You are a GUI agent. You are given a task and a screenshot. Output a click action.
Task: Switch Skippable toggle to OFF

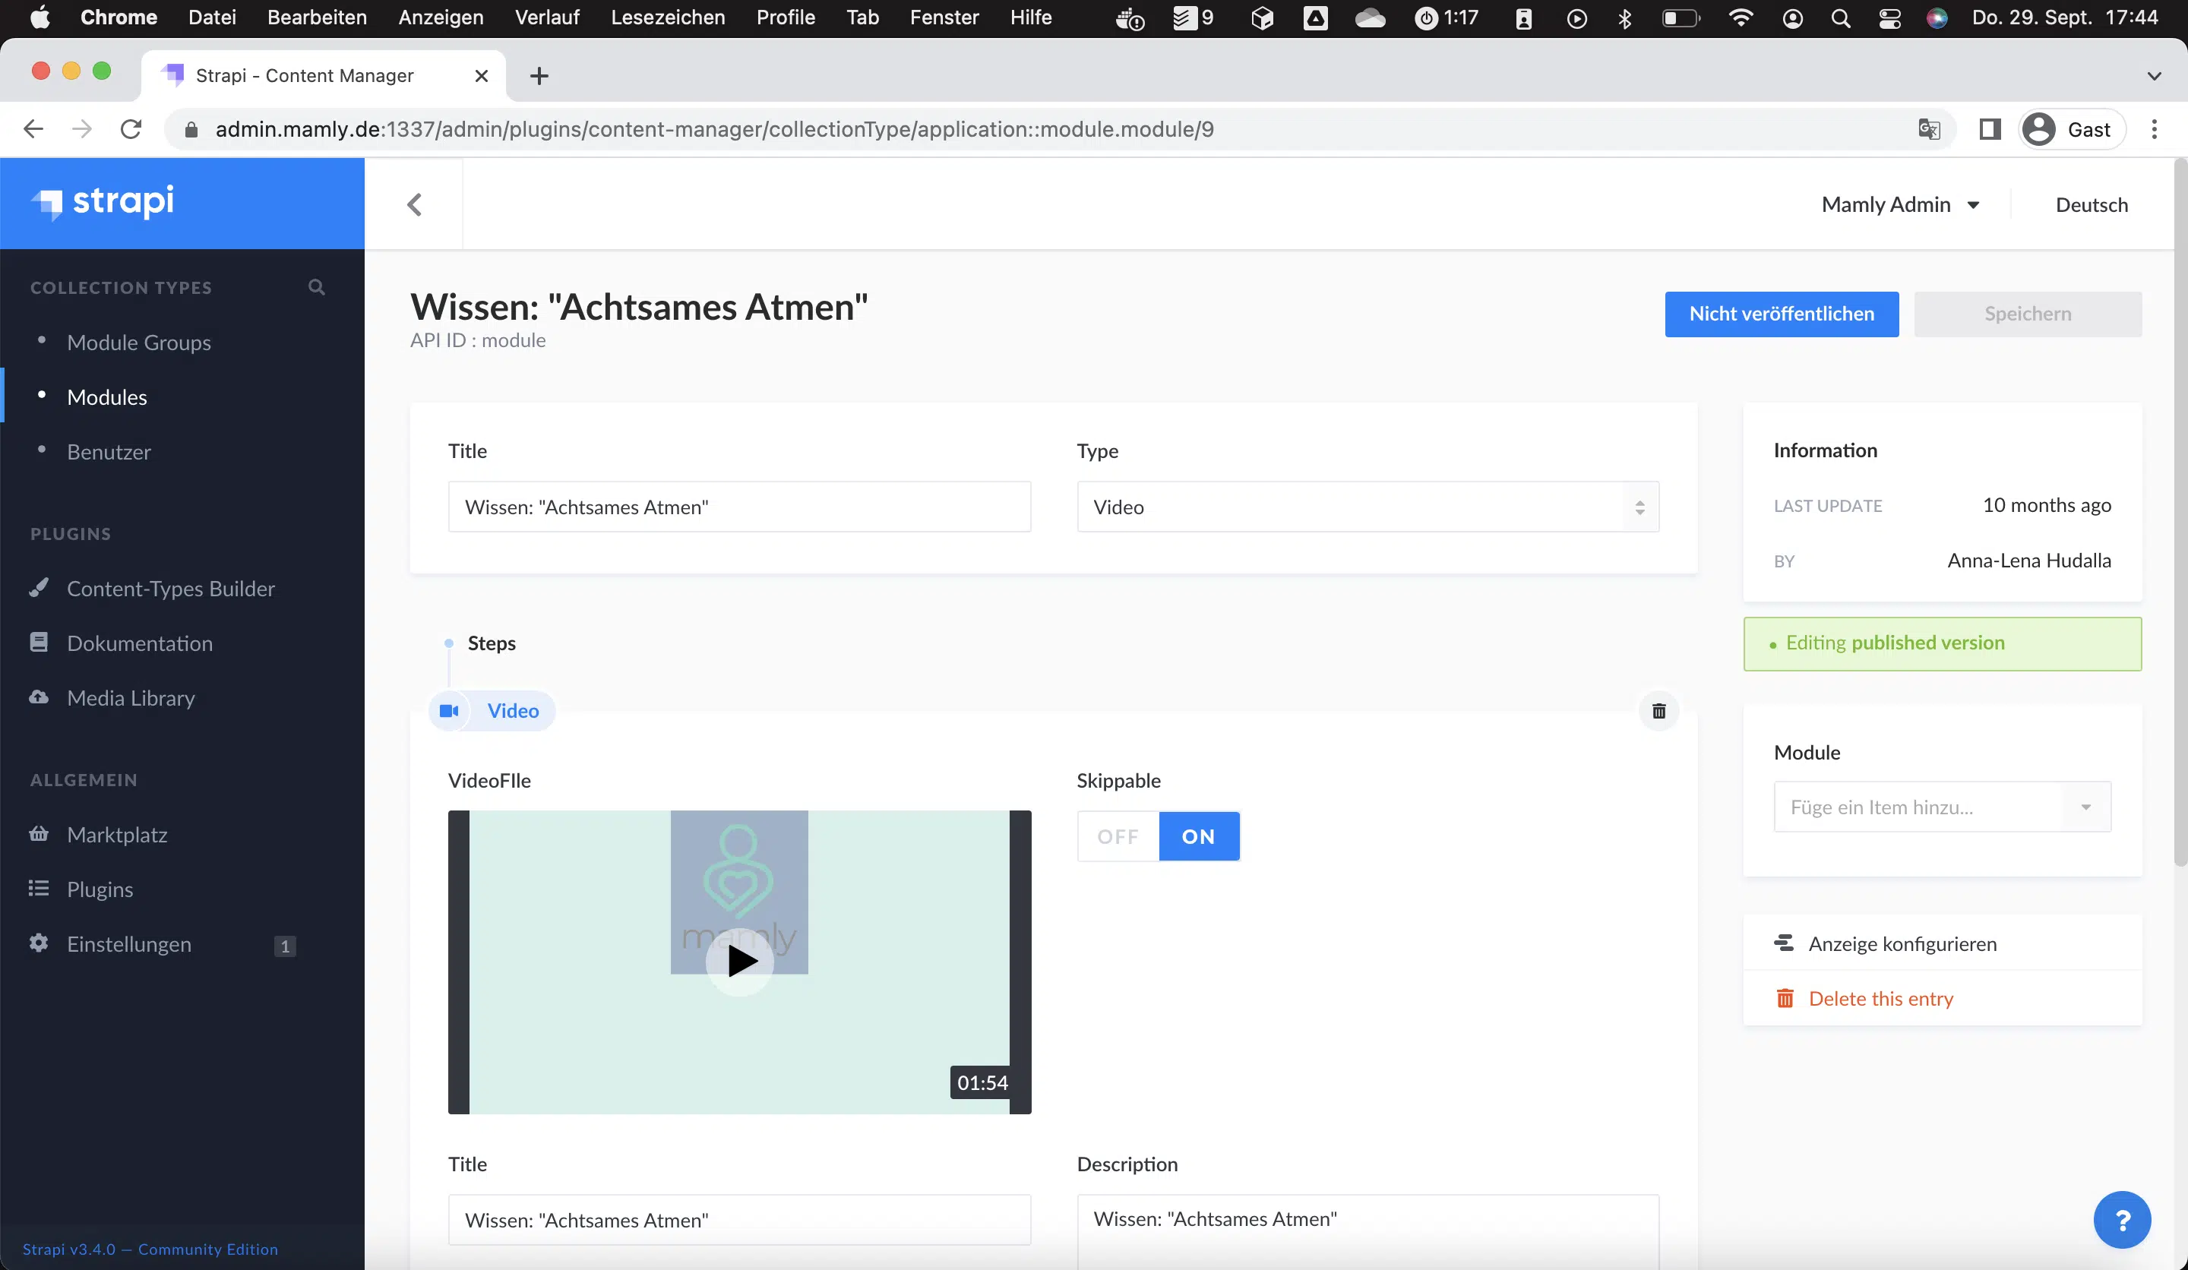tap(1118, 836)
